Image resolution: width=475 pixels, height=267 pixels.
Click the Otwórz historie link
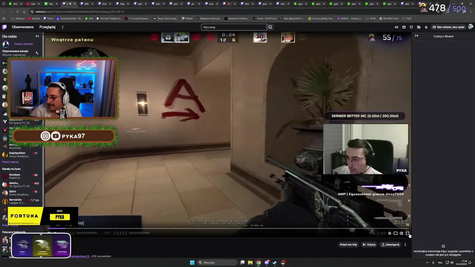tap(23, 44)
